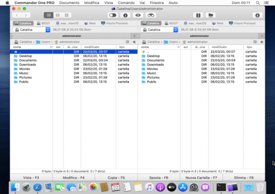The height and width of the screenshot is (194, 275).
Task: Open Rete network in right panel
Action: 218,23
